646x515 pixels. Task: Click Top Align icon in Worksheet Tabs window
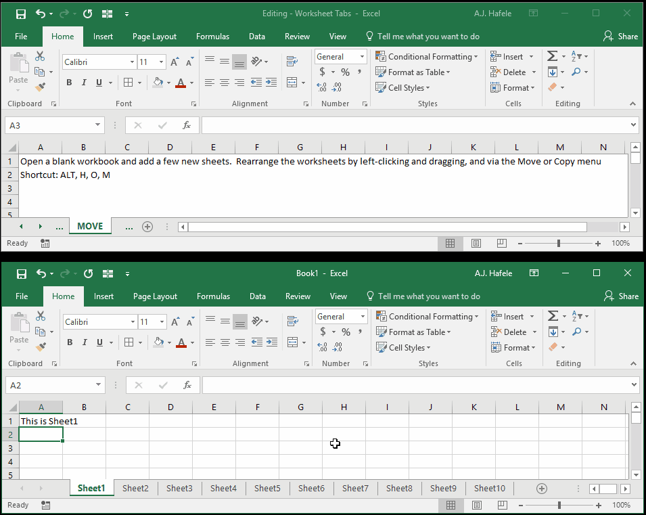[210, 60]
